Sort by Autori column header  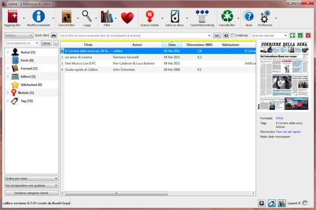pyautogui.click(x=137, y=45)
